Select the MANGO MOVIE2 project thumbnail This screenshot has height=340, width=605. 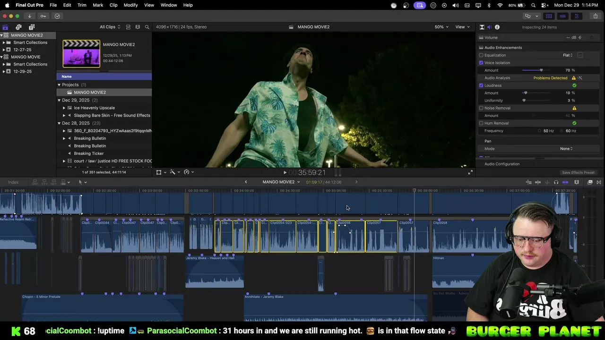click(81, 54)
